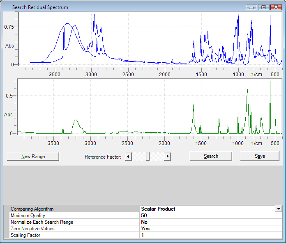Decrease Reference Factor with left arrow
This screenshot has height=243, width=286.
click(128, 156)
